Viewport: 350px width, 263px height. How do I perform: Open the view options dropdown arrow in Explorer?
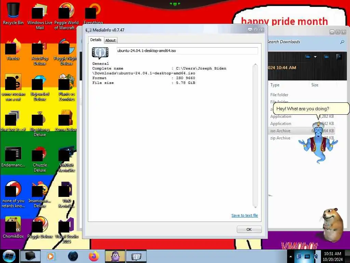315,57
